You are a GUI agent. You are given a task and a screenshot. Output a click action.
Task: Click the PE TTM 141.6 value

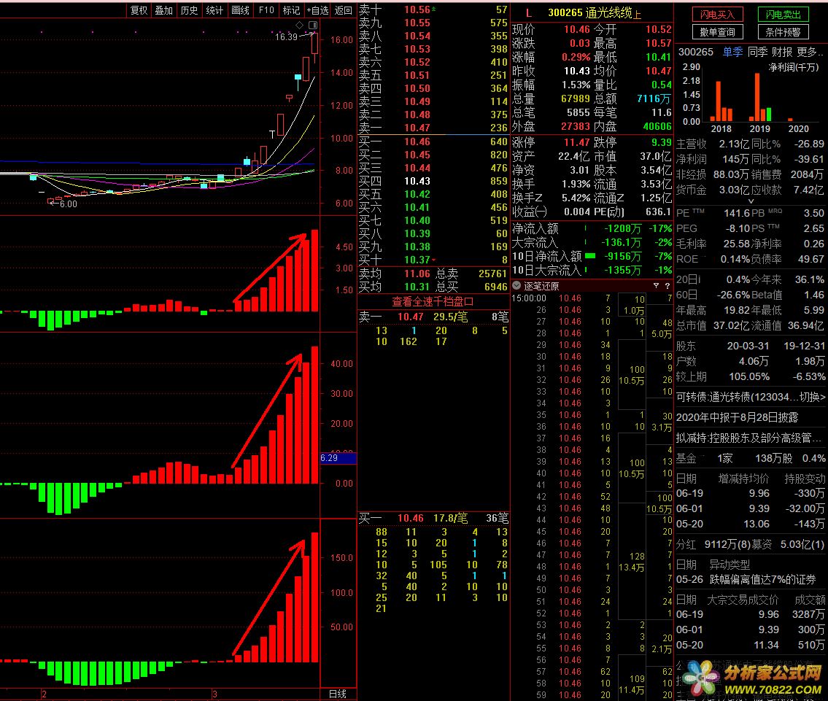737,213
